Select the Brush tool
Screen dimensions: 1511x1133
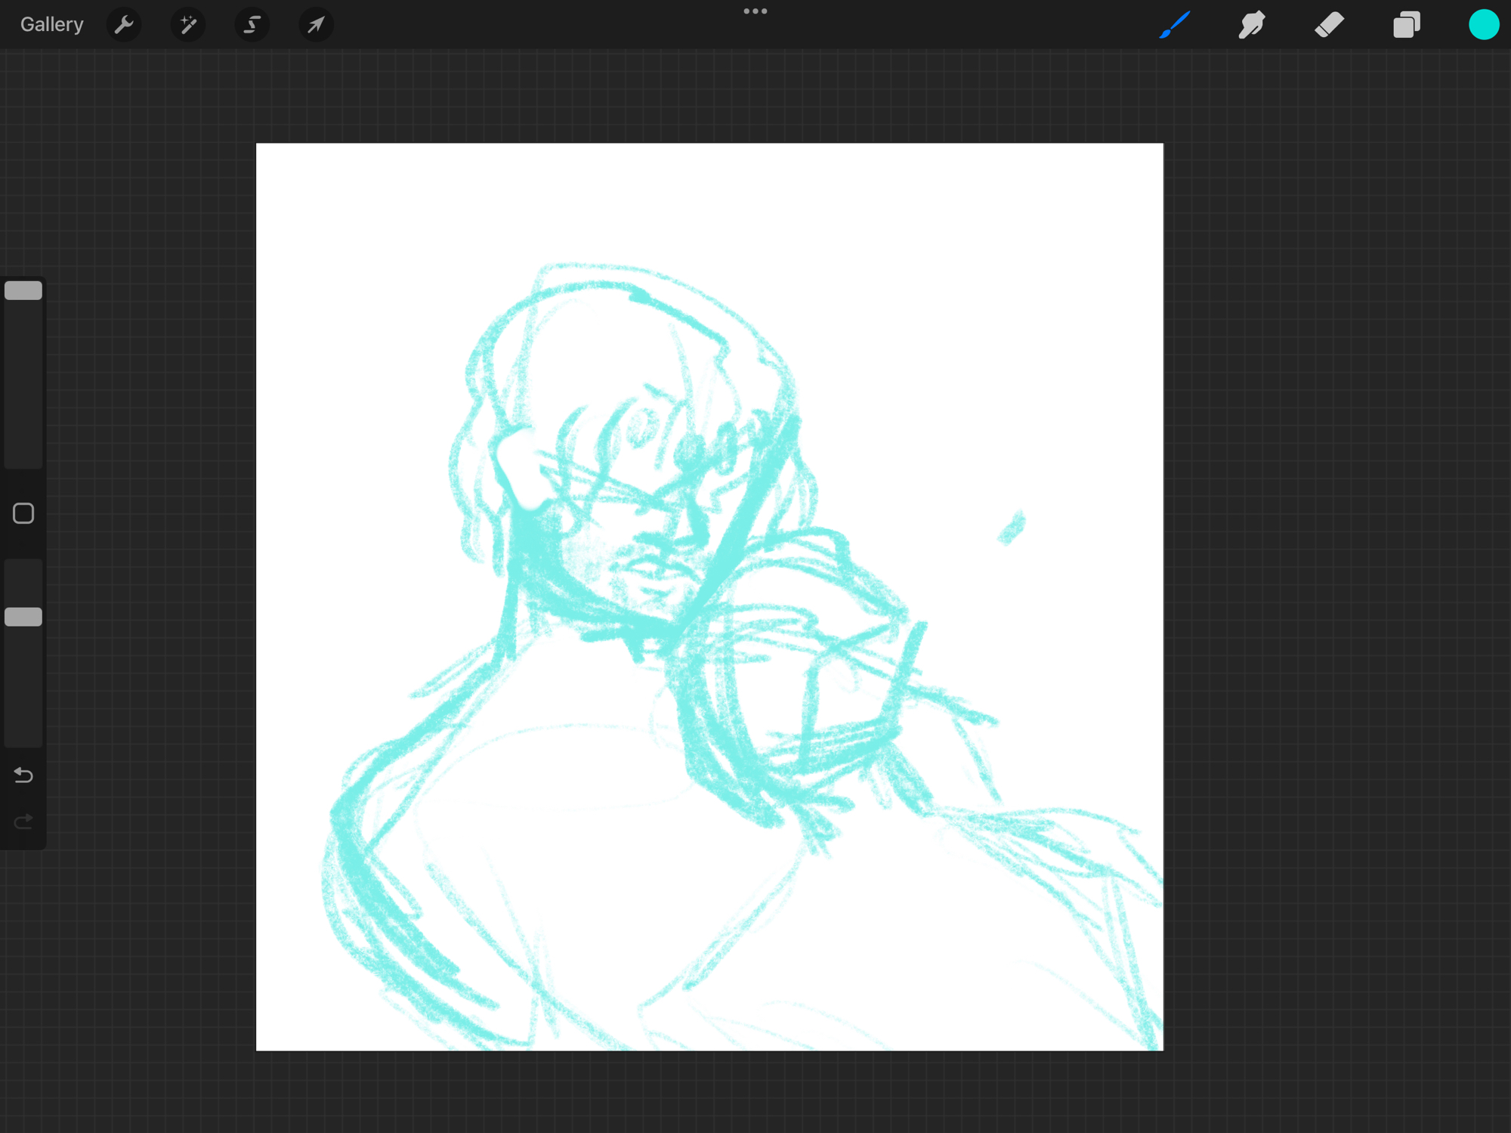click(1174, 25)
